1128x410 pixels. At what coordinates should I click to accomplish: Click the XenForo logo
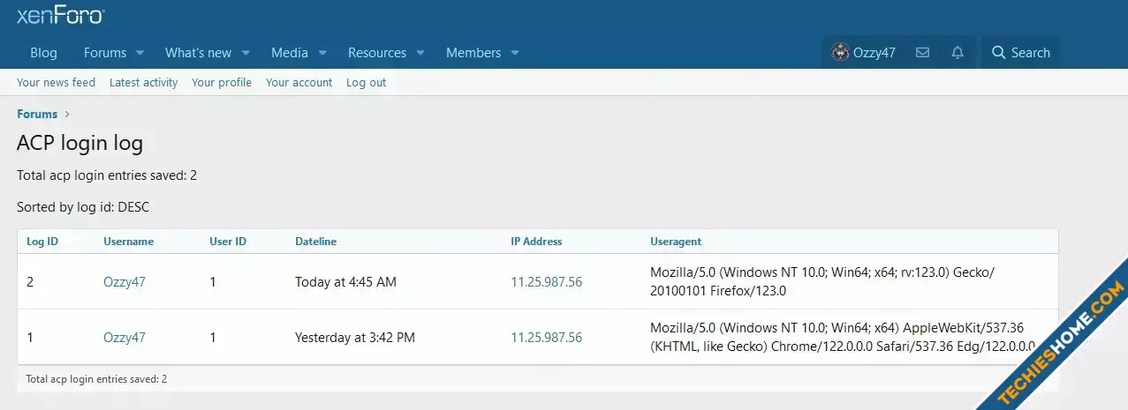(60, 14)
